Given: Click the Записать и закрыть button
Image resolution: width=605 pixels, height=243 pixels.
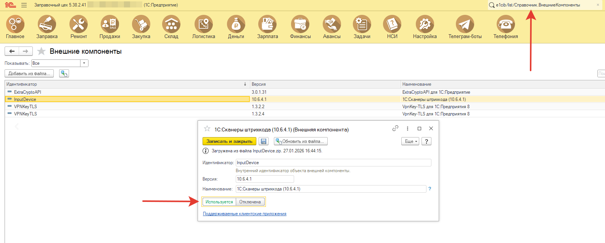Looking at the screenshot, I should [x=229, y=141].
